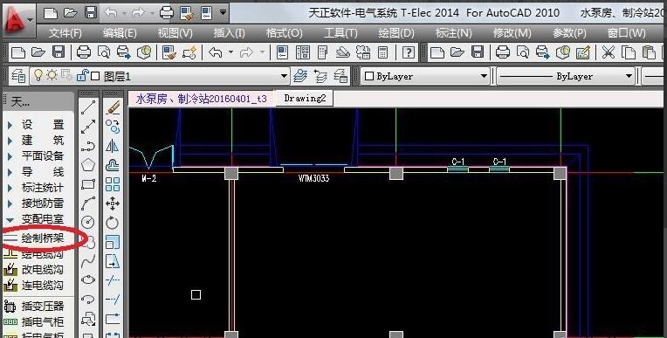Screen dimensions: 667x338
Task: Toggle layer on/off light bulb
Action: (38, 76)
